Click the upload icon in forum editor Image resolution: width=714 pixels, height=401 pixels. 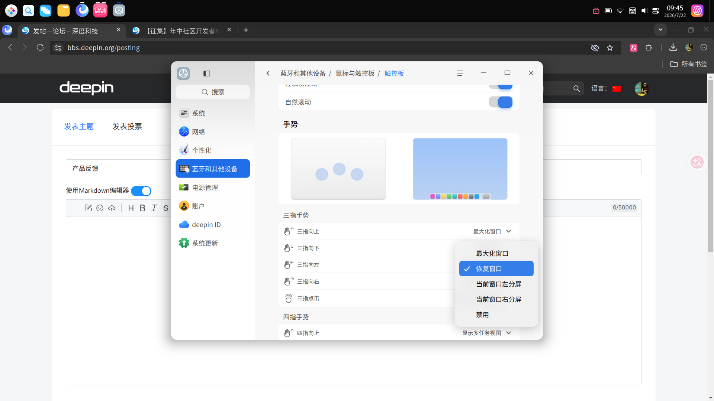click(112, 208)
